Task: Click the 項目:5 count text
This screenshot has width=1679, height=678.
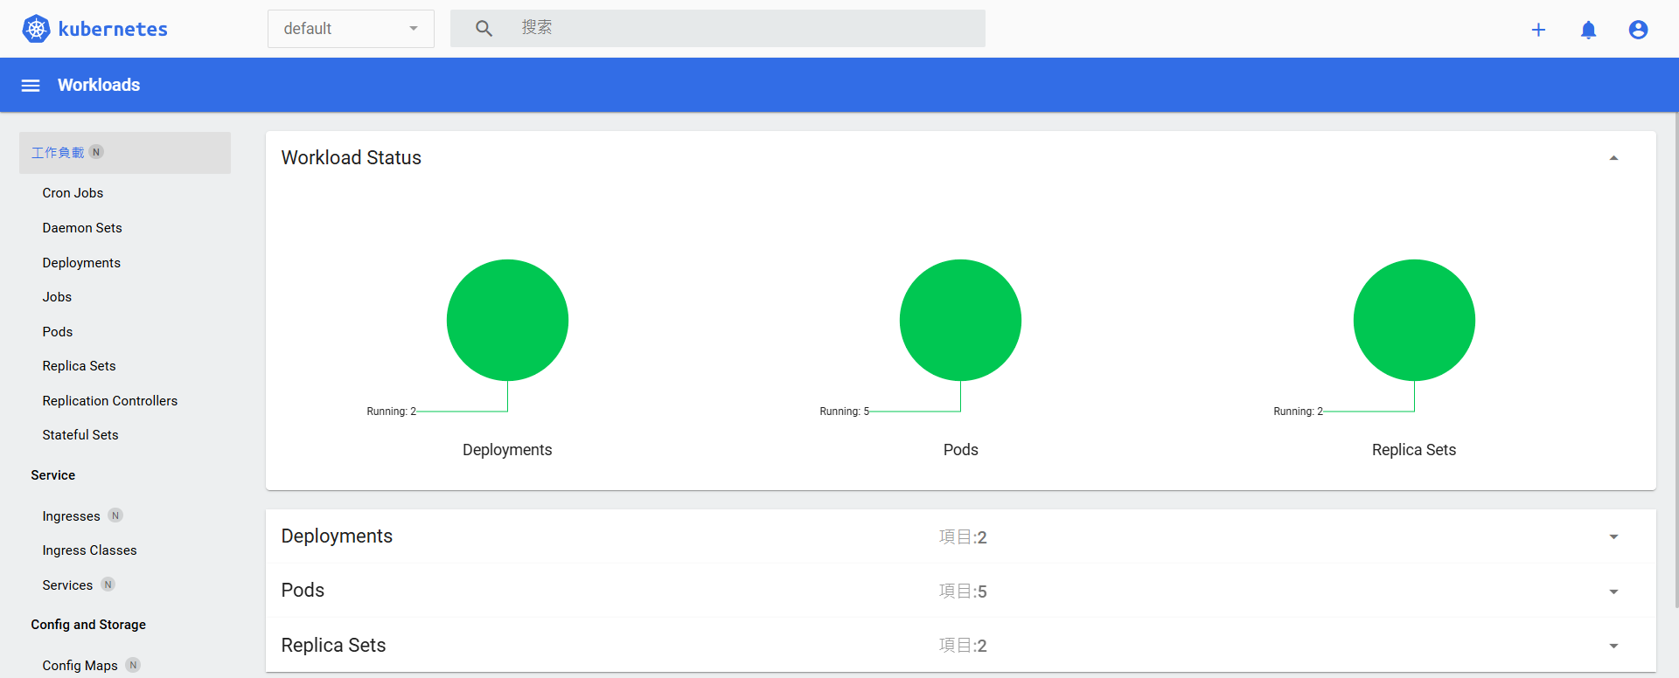Action: click(963, 592)
